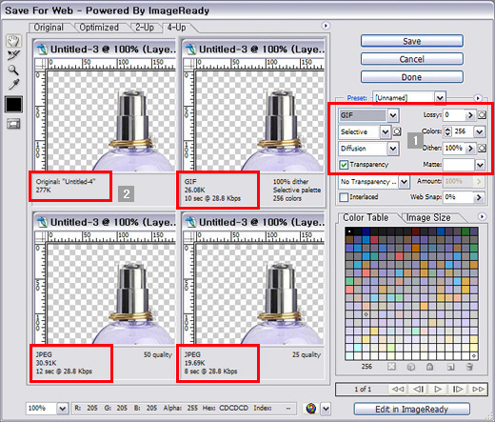The width and height of the screenshot is (495, 422).
Task: Click Edit in ImageReady button
Action: point(412,409)
